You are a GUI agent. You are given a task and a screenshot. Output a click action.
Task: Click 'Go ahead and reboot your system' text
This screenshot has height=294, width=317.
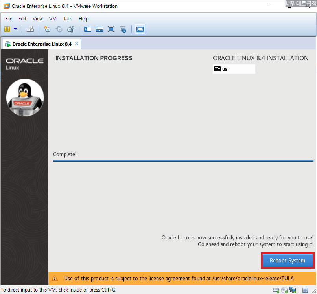[x=256, y=244]
